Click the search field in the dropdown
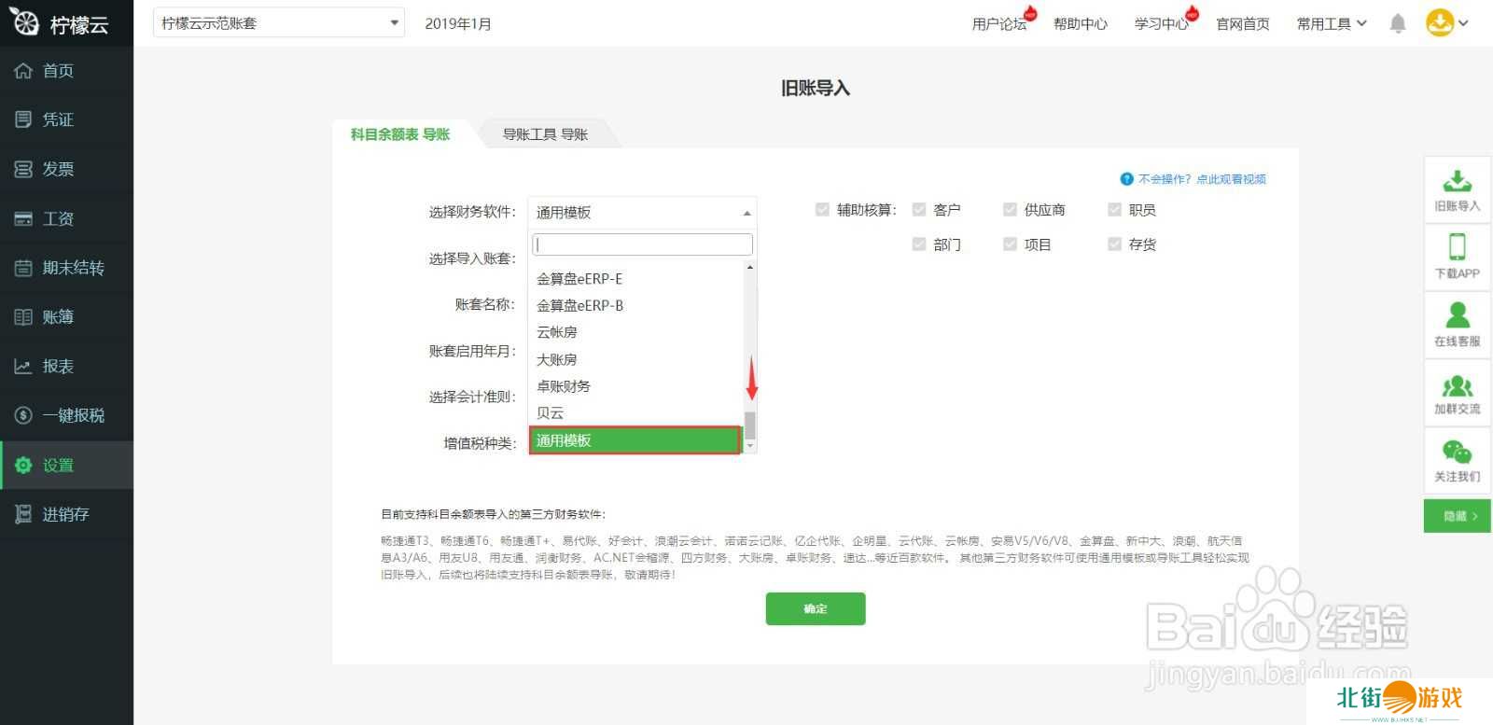Screen dimensions: 1493x725 (642, 244)
